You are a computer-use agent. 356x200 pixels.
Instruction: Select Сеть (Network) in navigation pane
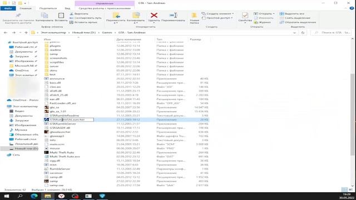point(16,154)
